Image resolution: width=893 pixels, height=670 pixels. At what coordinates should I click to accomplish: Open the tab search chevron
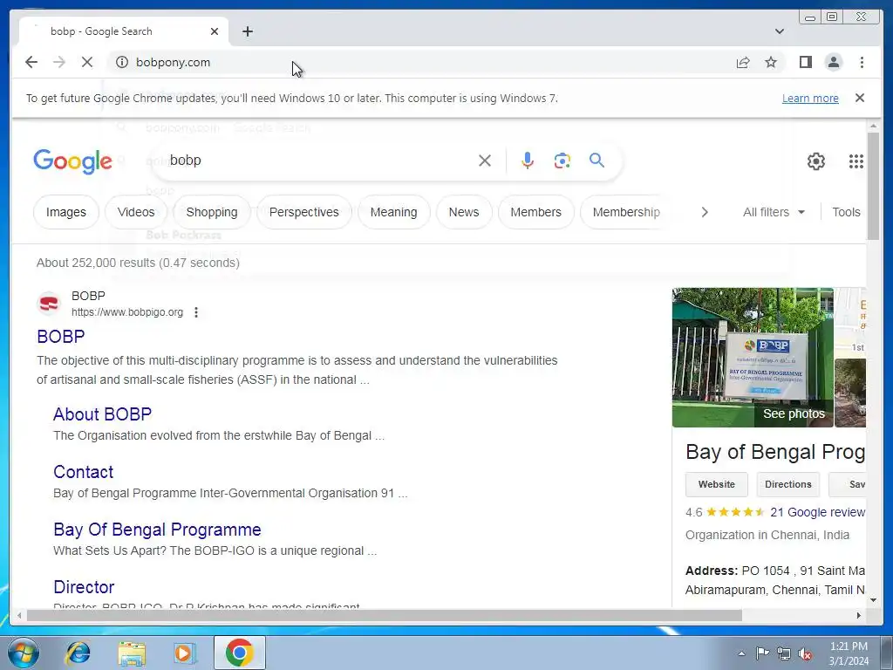[x=779, y=31]
